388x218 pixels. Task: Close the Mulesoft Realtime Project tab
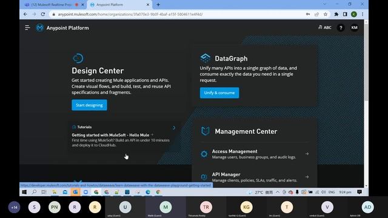[82, 5]
